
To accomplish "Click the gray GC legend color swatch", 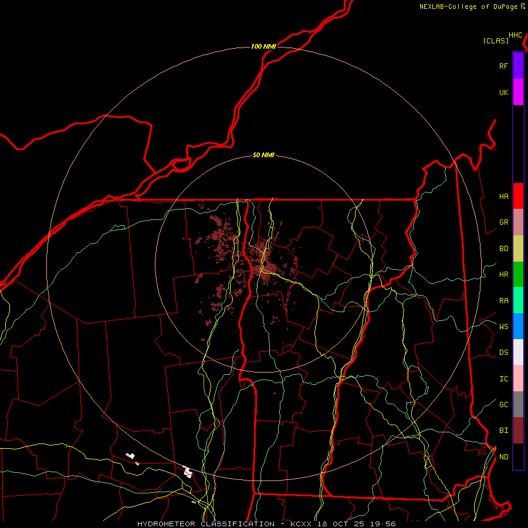I will click(x=518, y=404).
